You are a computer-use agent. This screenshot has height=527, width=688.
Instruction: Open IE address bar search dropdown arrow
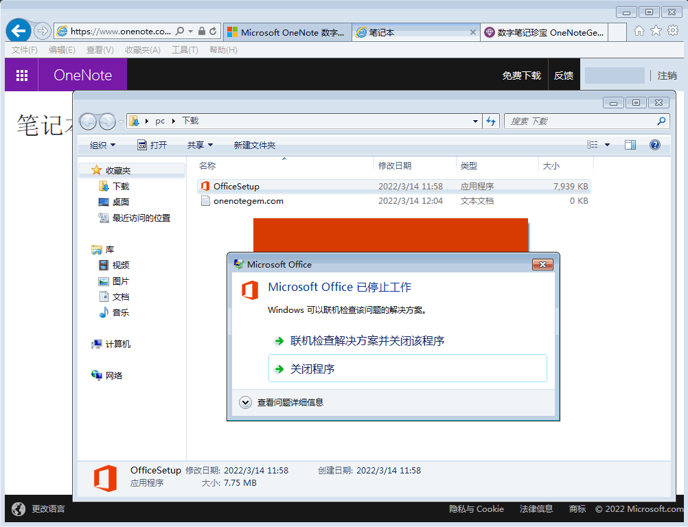click(x=190, y=31)
